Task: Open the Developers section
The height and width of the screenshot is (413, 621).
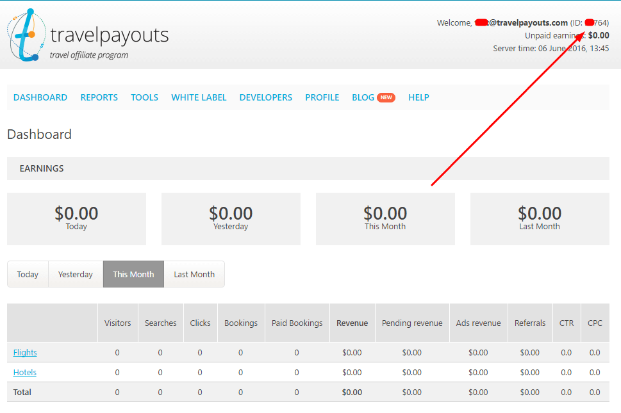Action: (266, 97)
